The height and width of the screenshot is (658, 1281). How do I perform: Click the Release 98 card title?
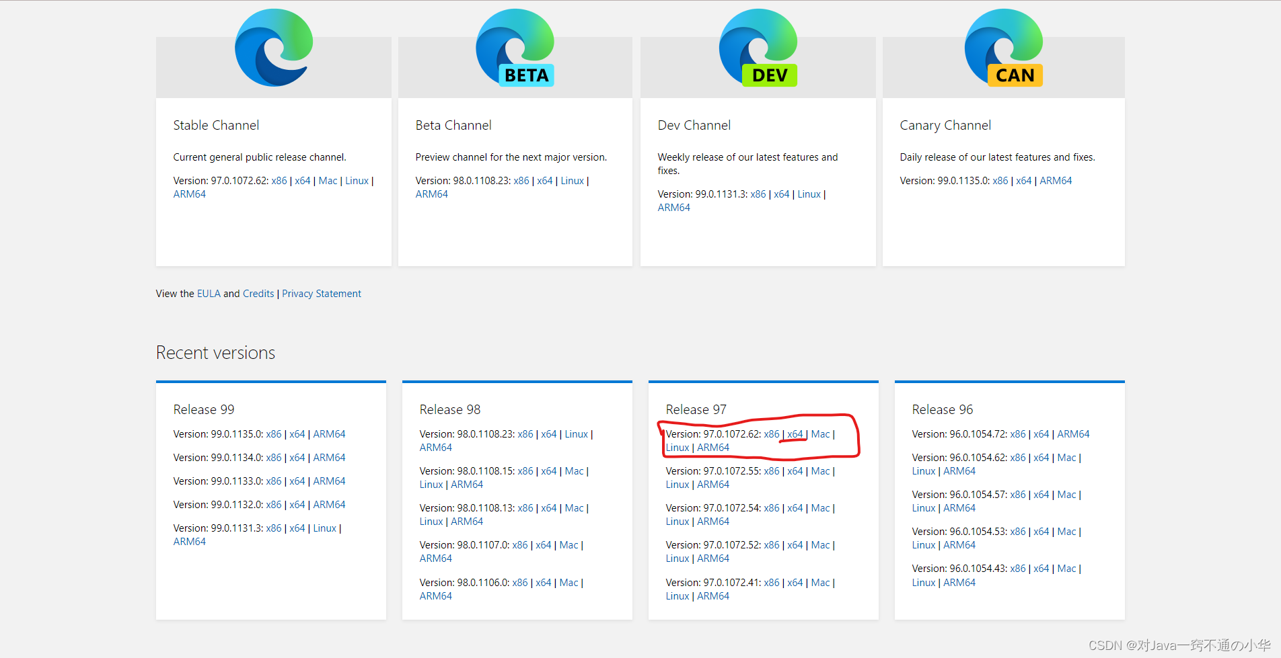450,409
